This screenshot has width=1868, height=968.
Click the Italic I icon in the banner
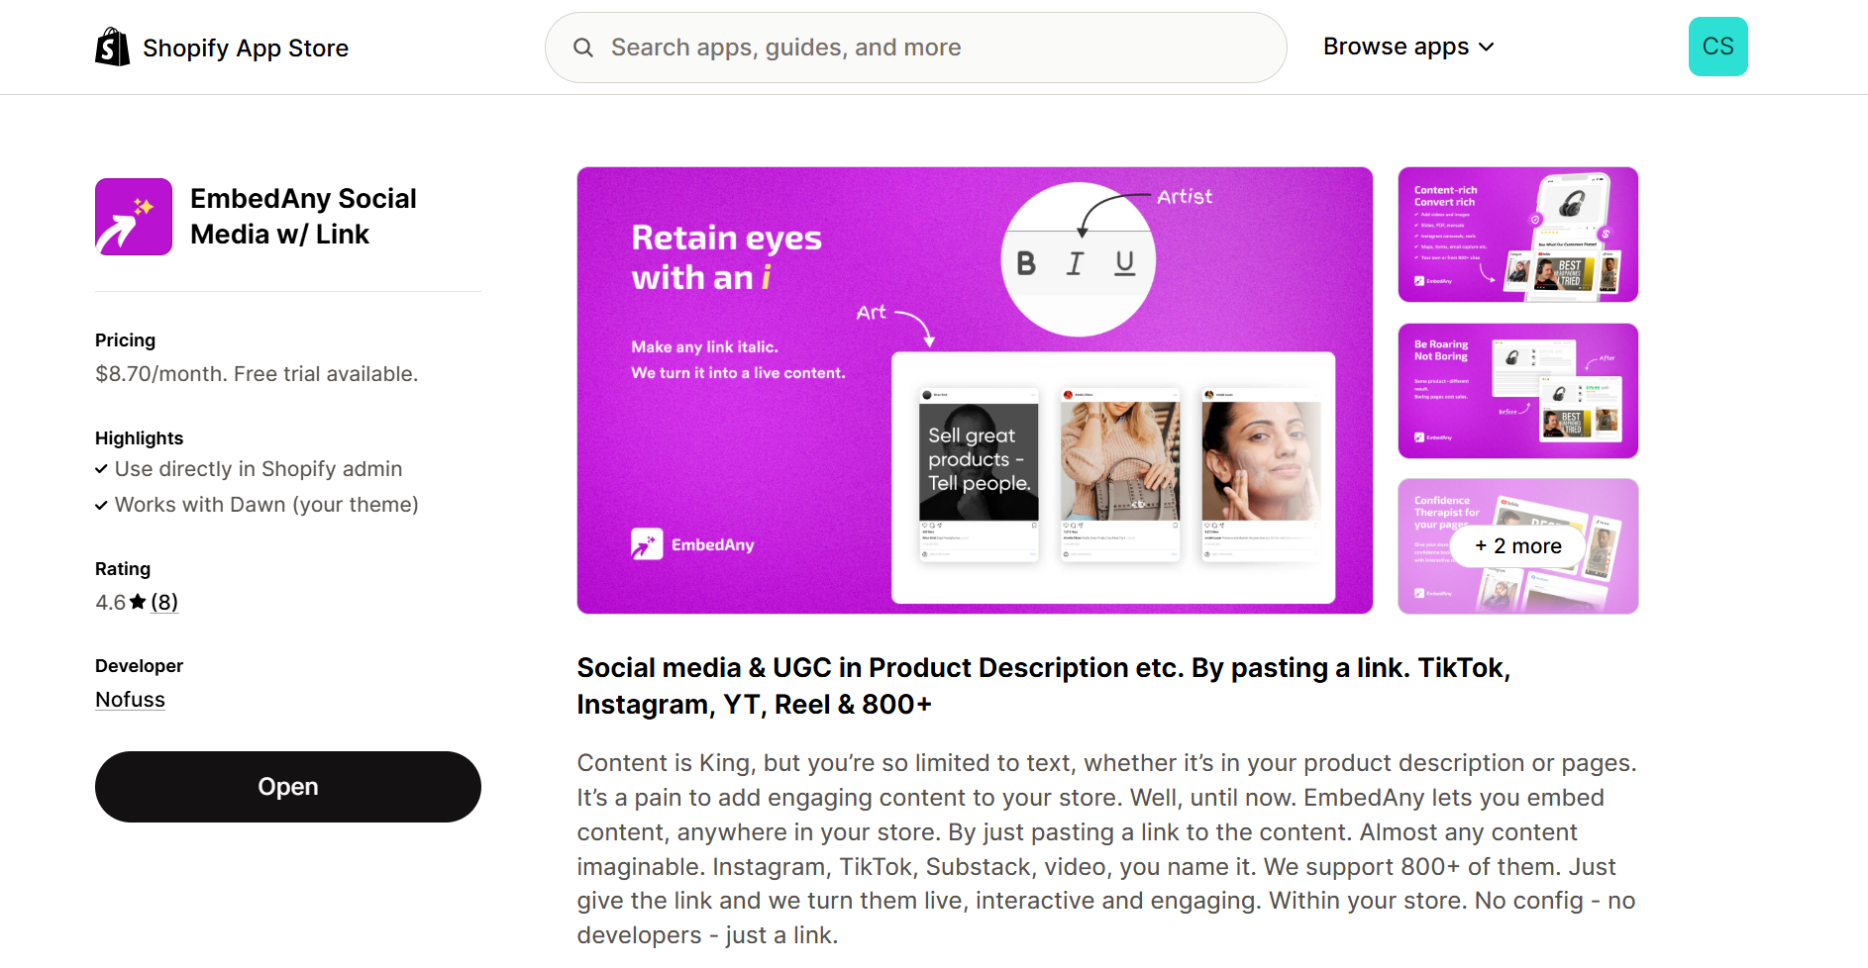(x=1075, y=262)
